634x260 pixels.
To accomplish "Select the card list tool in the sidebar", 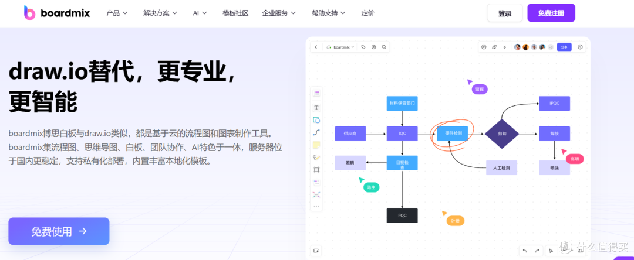I will tap(316, 182).
